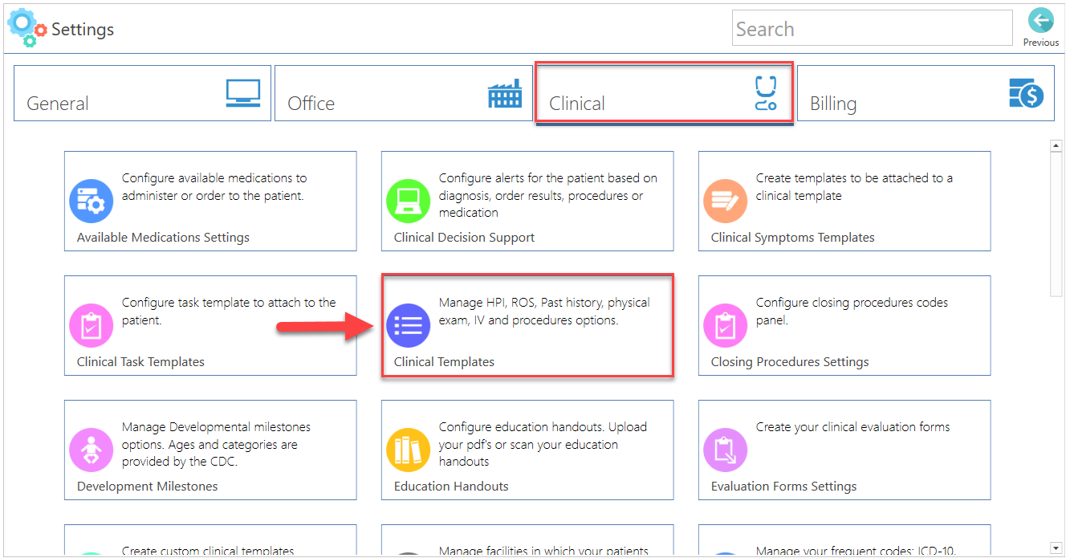Click the 'Settings' title text
This screenshot has width=1070, height=558.
click(x=83, y=30)
